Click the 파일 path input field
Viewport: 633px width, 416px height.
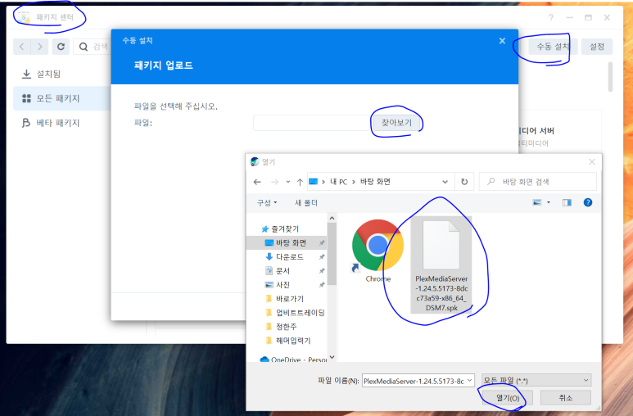[x=312, y=123]
